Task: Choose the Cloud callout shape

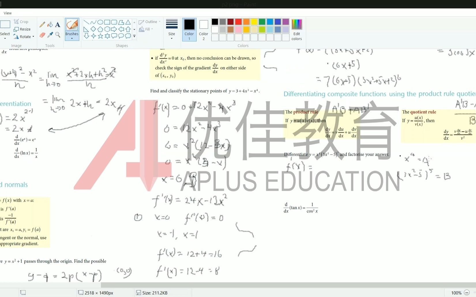Action: [128, 36]
